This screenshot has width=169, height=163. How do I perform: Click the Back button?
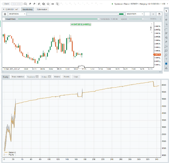(x=6, y=4)
